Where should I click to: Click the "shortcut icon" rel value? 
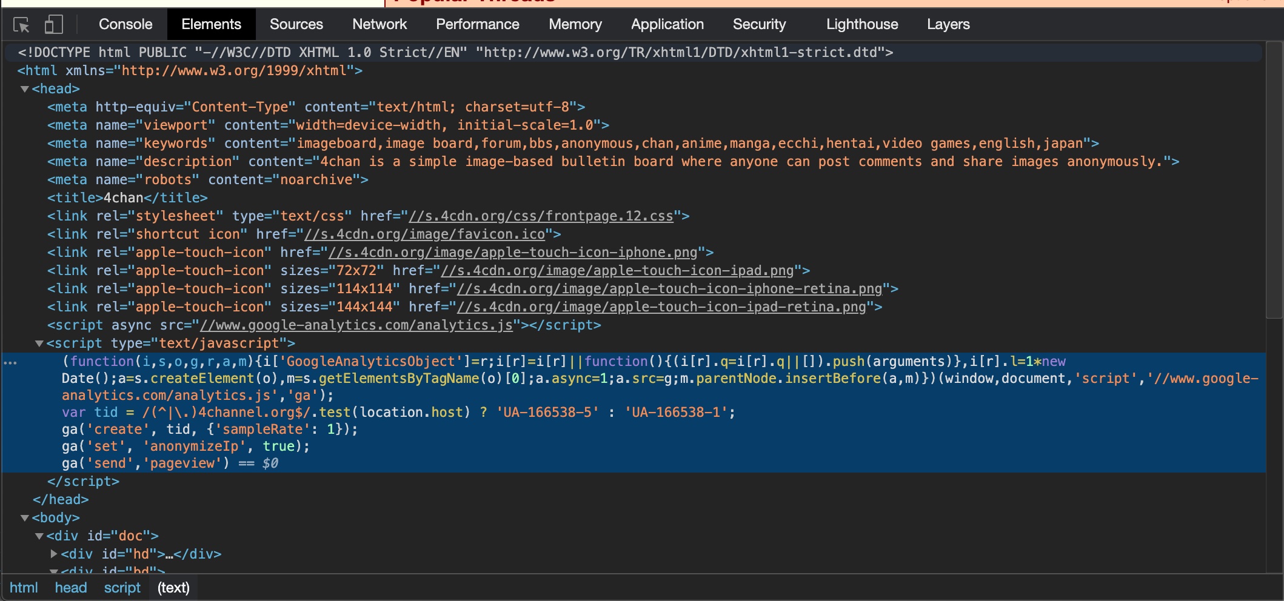187,234
